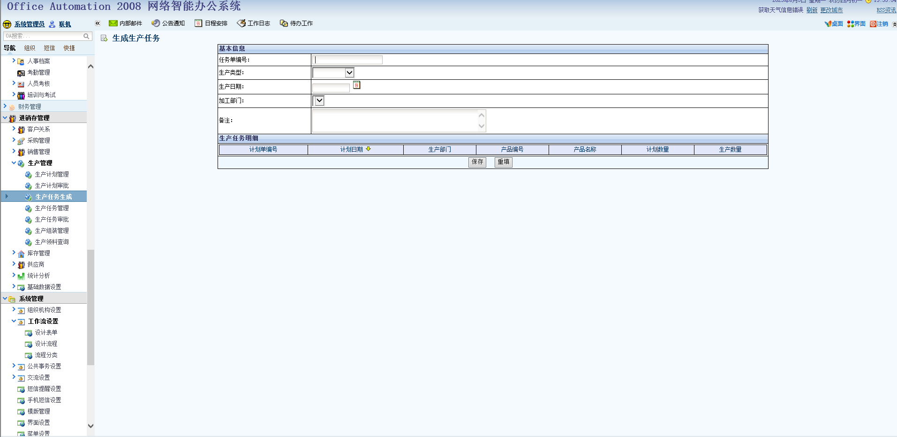Viewport: 897px width, 437px height.
Task: Select 手机短信设置 in the tree
Action: pos(44,400)
